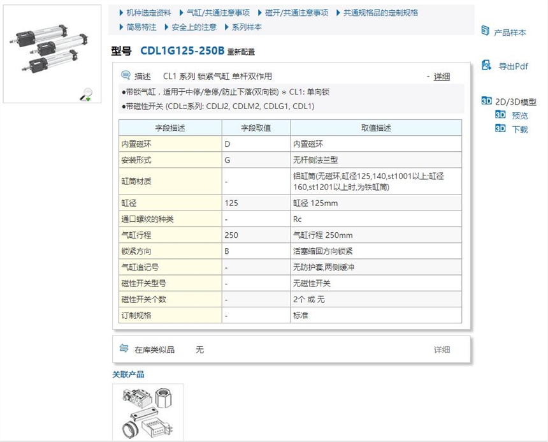
Task: Click the related product accessories thumbnail
Action: [148, 411]
